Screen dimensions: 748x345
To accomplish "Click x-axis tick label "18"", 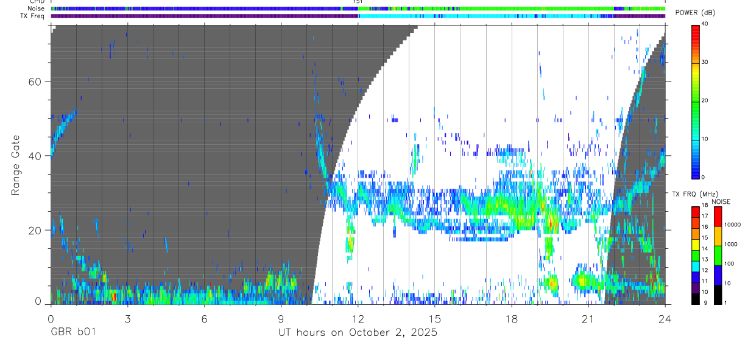I will tap(512, 318).
